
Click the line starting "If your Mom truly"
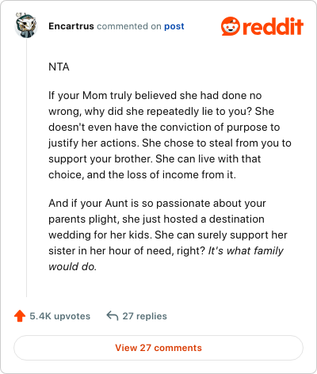click(x=155, y=95)
